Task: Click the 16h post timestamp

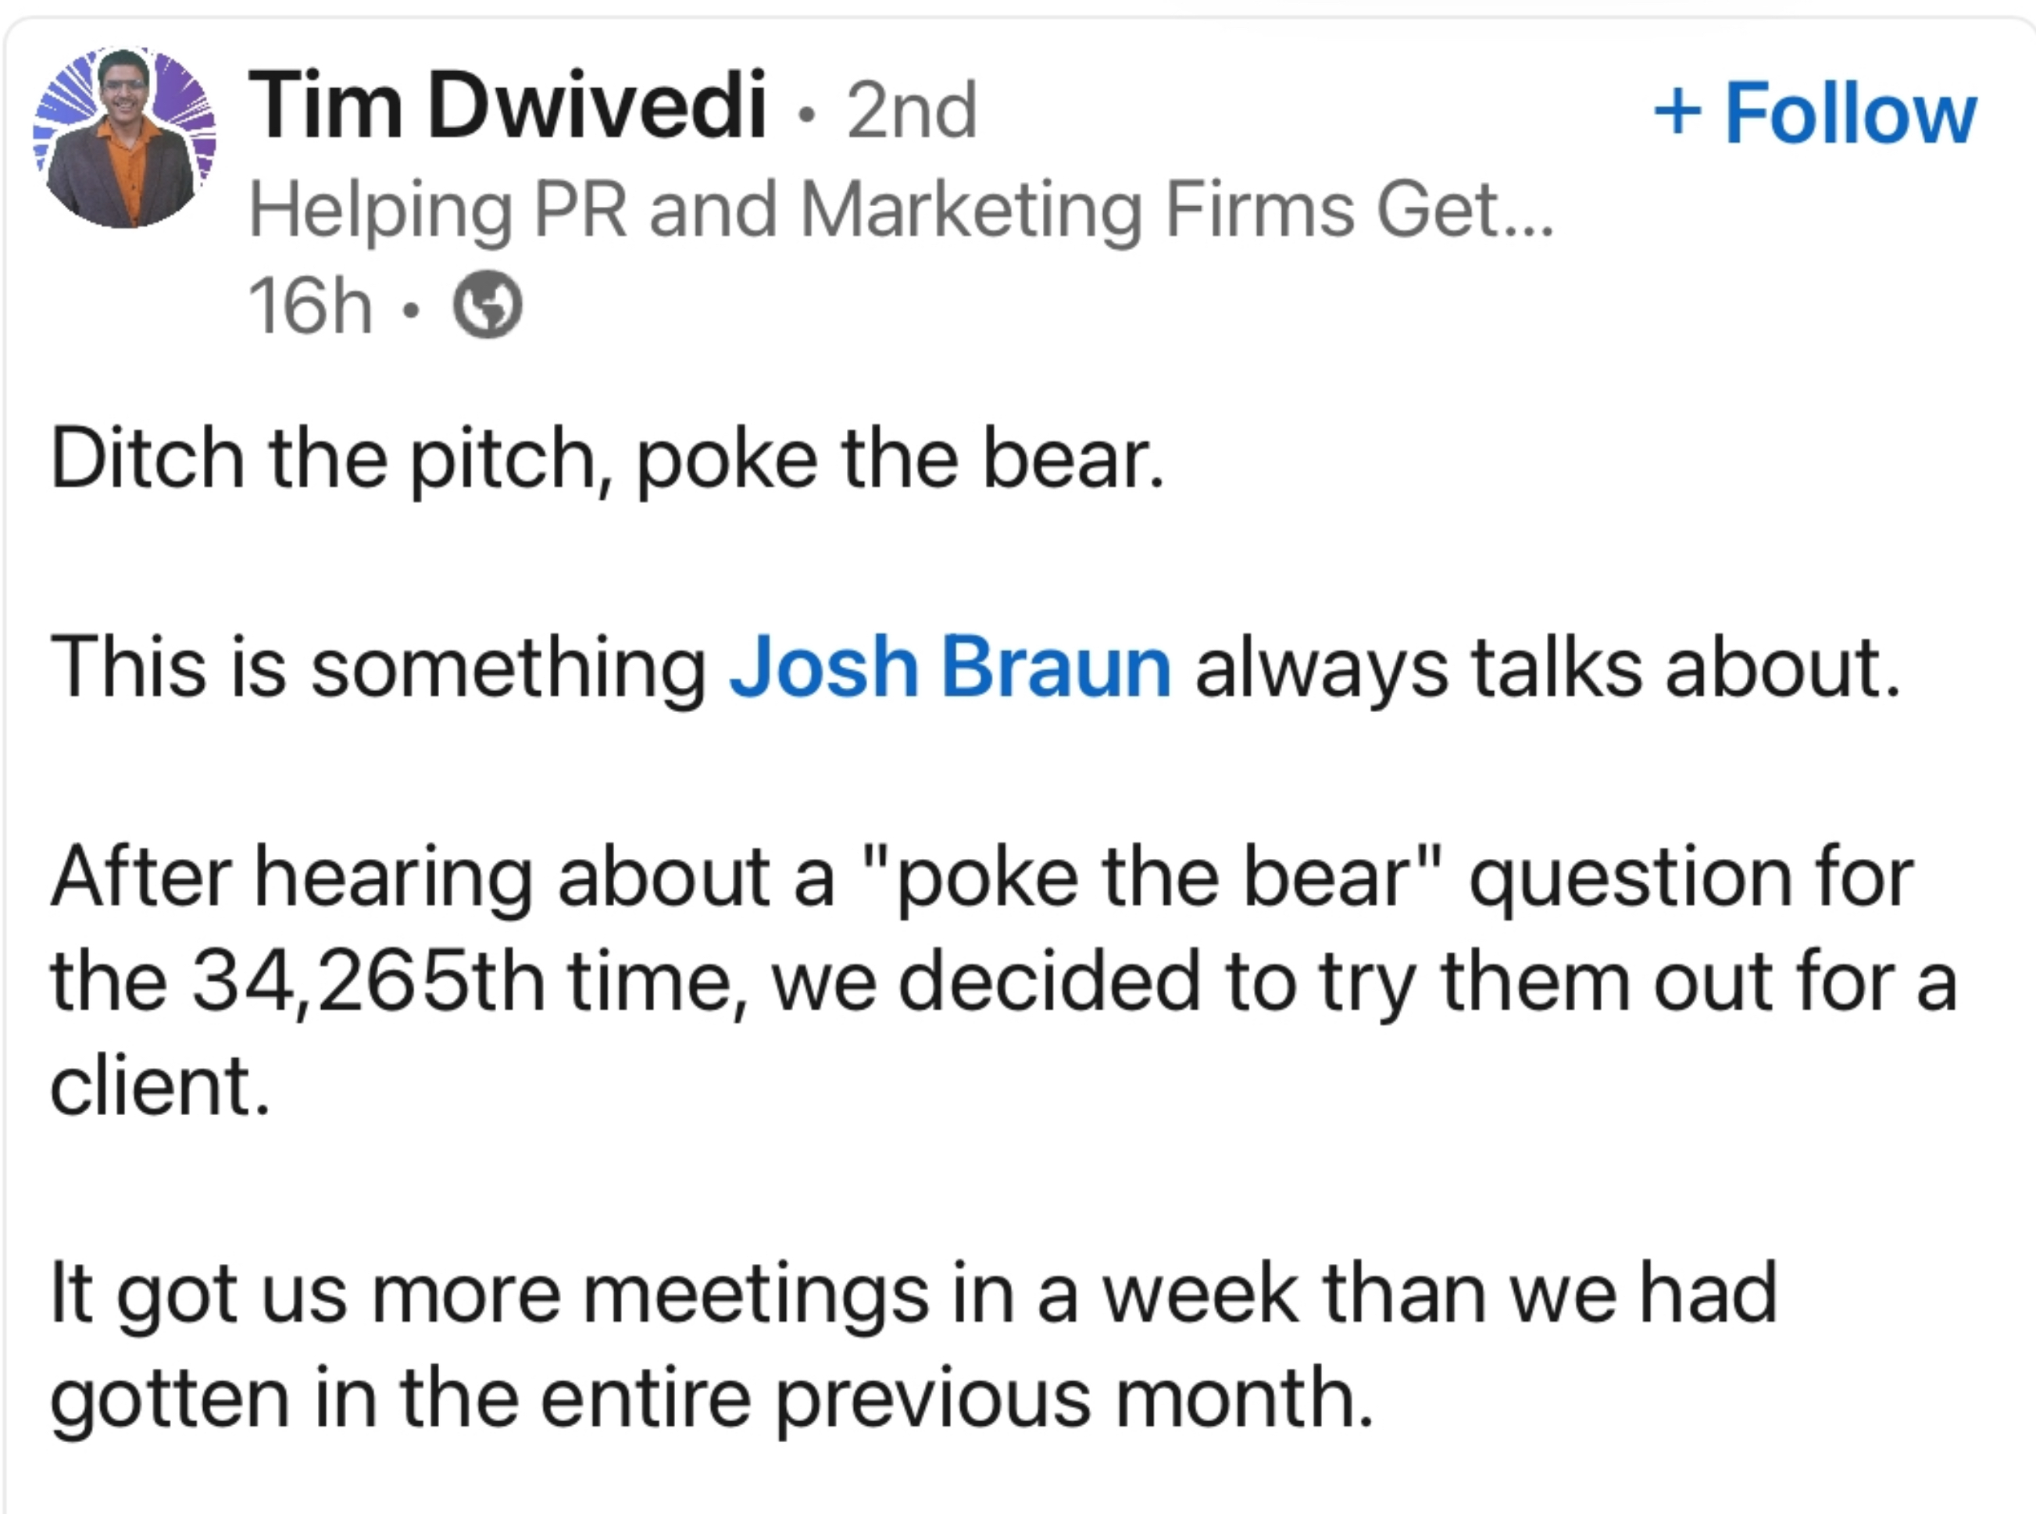Action: click(310, 305)
